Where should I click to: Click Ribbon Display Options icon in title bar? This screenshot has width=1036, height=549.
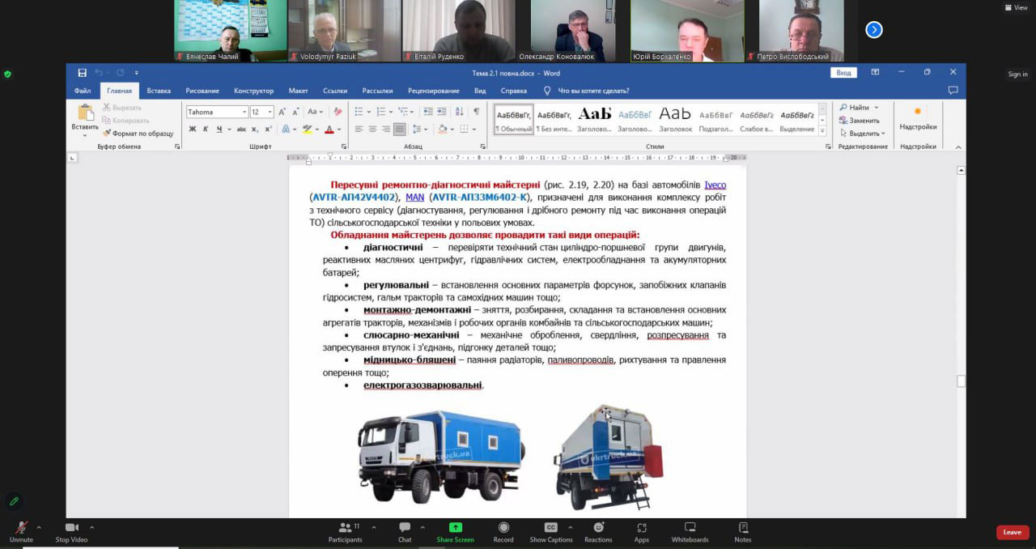875,72
